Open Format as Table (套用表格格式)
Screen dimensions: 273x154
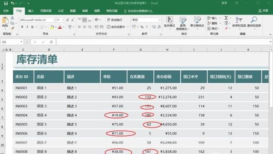click(x=183, y=24)
